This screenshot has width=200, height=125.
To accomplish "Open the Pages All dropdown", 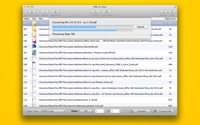I will pos(86,111).
